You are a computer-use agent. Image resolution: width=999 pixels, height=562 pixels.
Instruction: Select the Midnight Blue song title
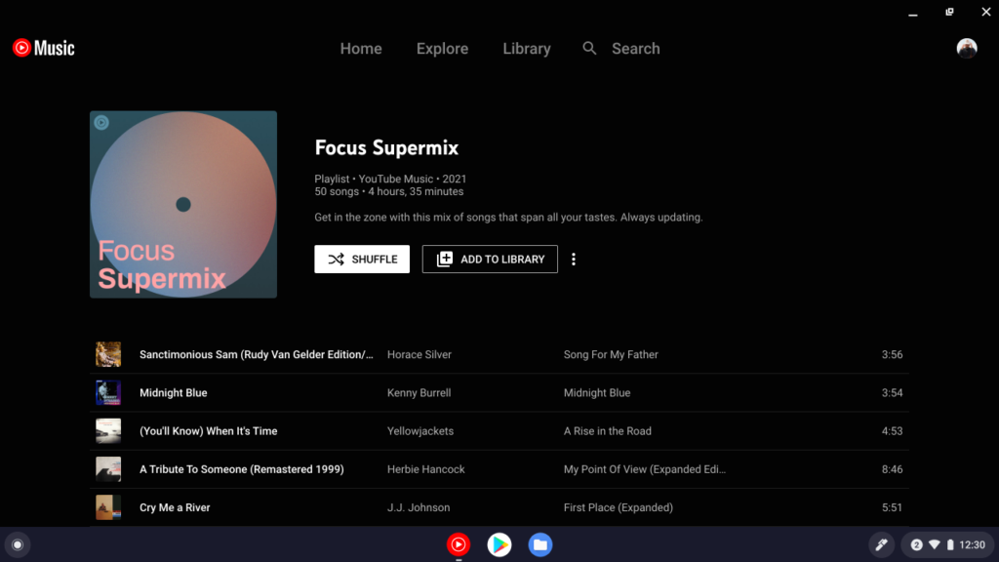tap(174, 392)
